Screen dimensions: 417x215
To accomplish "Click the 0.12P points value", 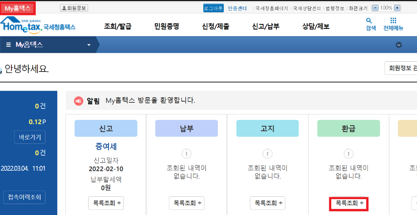I will pos(37,122).
